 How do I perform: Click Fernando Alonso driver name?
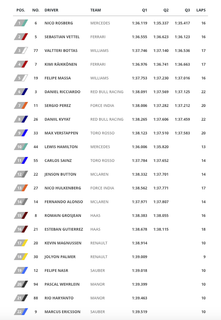point(64,202)
